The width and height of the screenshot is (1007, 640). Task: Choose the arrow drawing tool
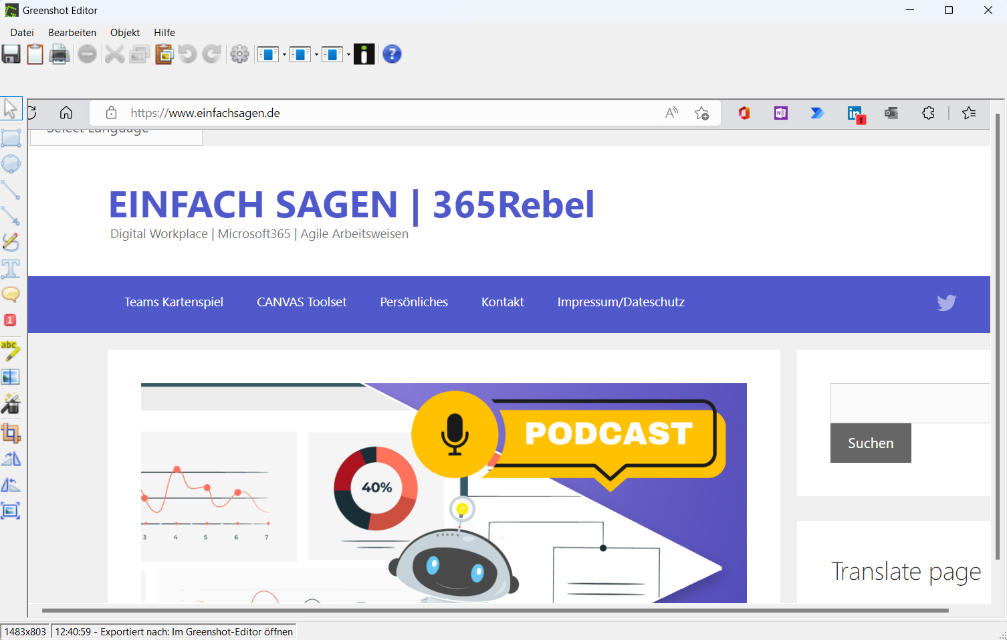[x=11, y=216]
